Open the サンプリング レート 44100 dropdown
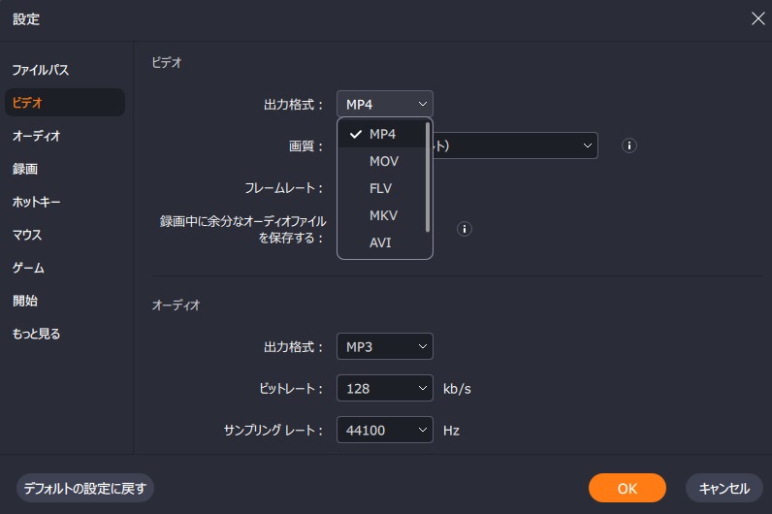The height and width of the screenshot is (514, 772). (x=384, y=430)
